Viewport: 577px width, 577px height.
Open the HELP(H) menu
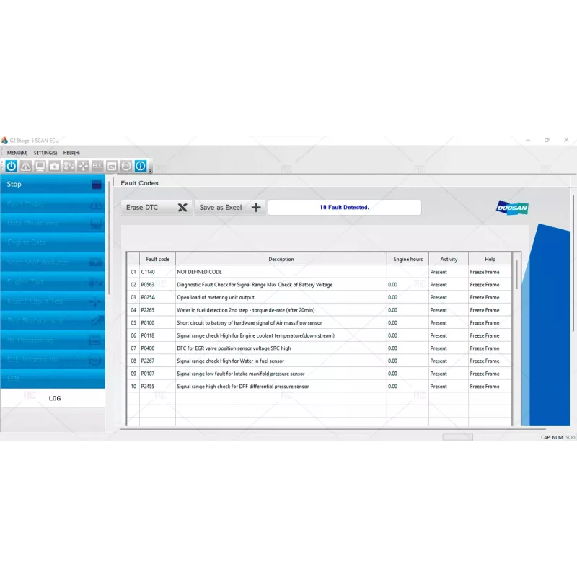[71, 153]
